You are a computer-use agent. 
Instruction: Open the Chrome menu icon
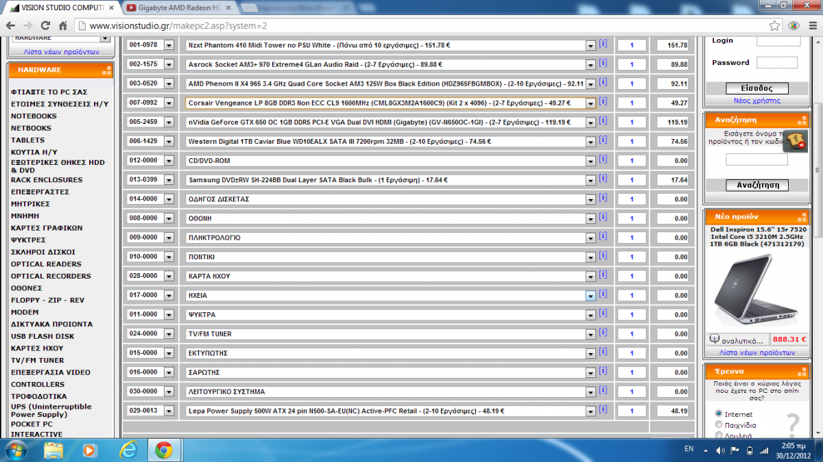point(811,26)
